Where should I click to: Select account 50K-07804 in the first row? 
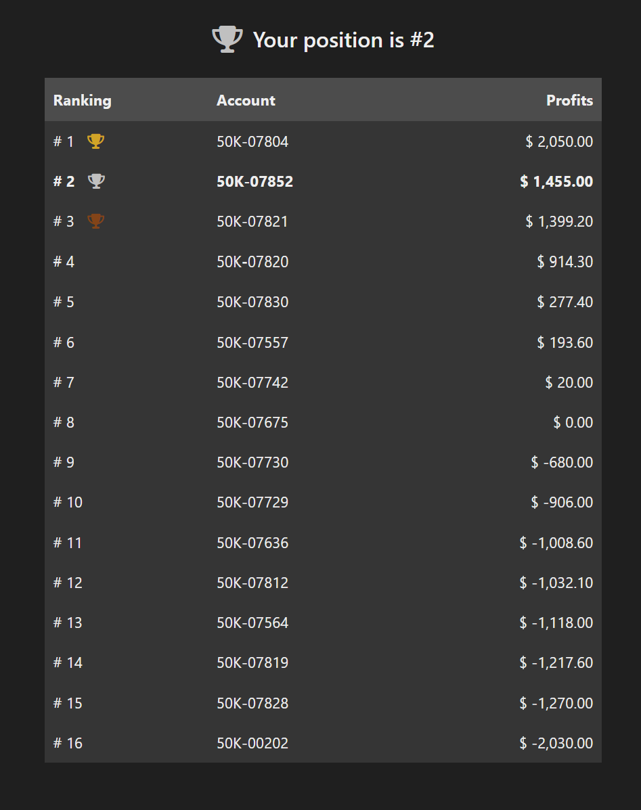(252, 142)
